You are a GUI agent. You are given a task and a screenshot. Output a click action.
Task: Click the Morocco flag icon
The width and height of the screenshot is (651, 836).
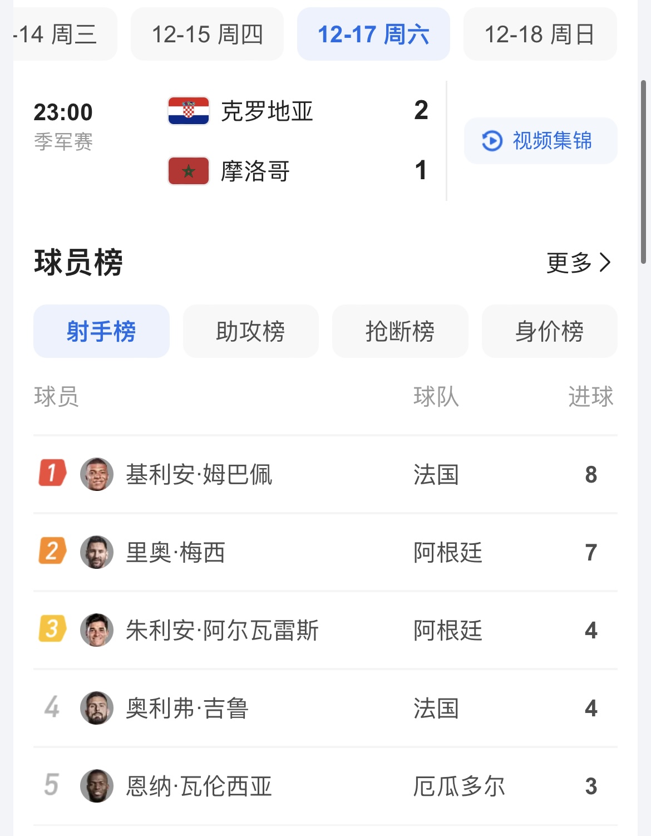pyautogui.click(x=189, y=171)
